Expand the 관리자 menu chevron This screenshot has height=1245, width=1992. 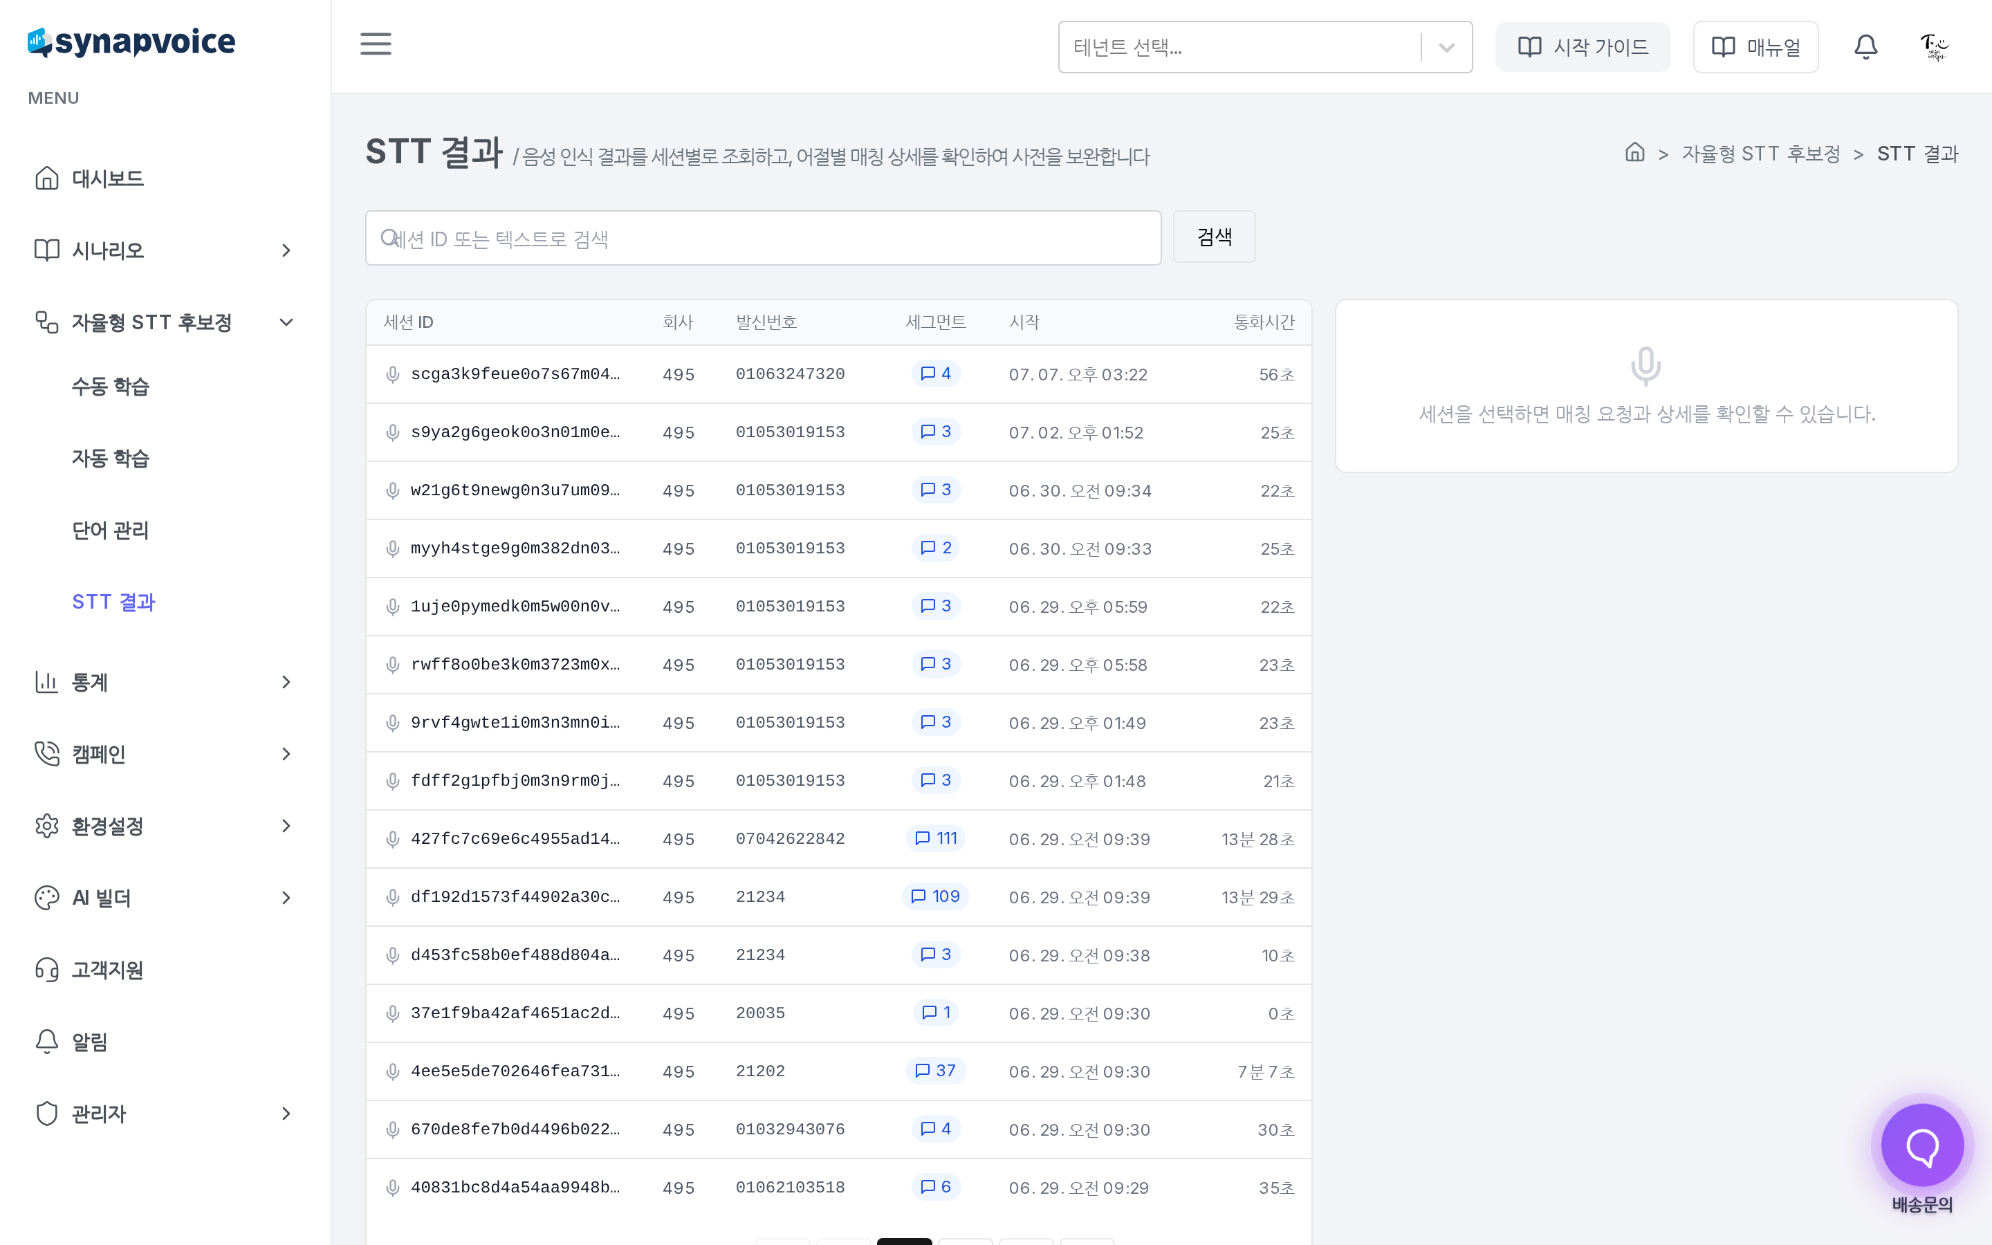286,1114
